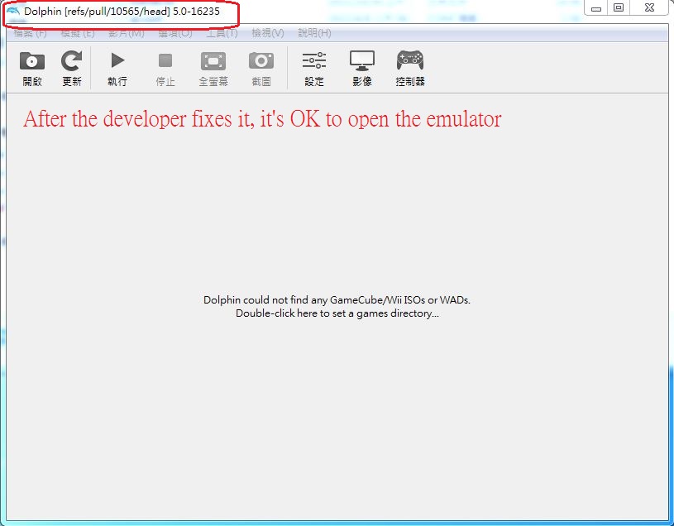Open Controllers (控制器) gamepad icon
This screenshot has width=674, height=526.
point(410,60)
